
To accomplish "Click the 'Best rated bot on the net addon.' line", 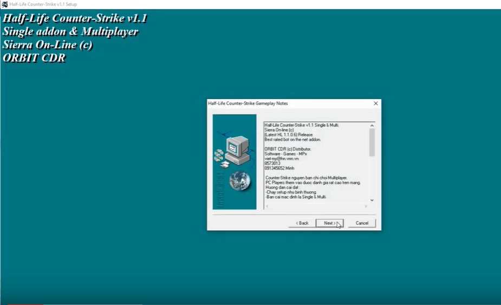I will (x=292, y=139).
